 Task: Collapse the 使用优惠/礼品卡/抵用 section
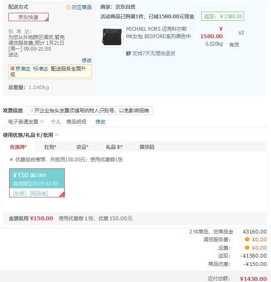coord(57,135)
